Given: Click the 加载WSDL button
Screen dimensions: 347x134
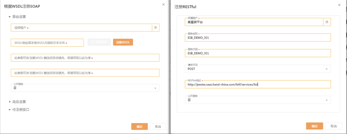Looking at the screenshot, I should pos(123,42).
